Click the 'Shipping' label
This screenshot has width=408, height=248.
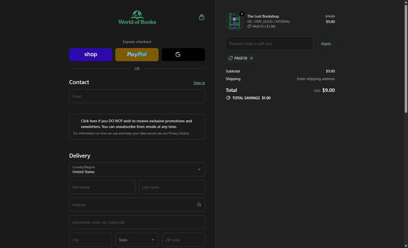pos(233,79)
